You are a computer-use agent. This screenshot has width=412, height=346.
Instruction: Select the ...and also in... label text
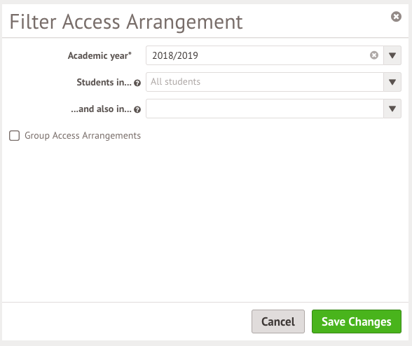101,109
